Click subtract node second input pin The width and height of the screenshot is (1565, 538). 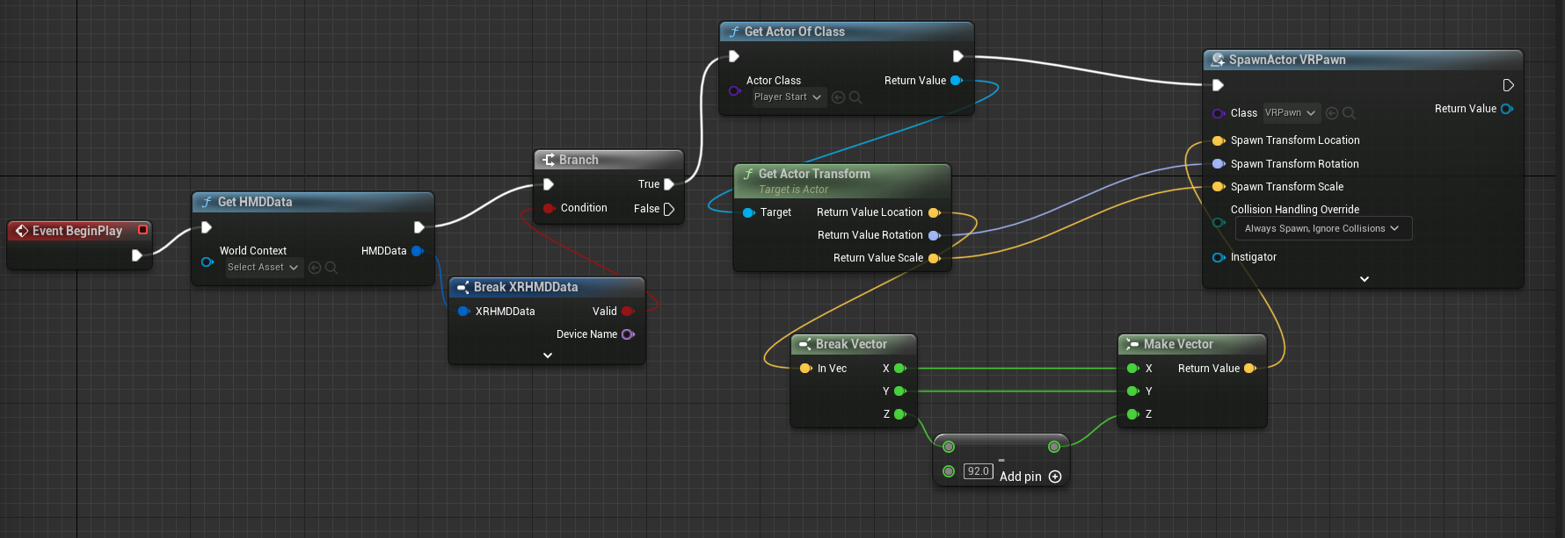[x=949, y=471]
